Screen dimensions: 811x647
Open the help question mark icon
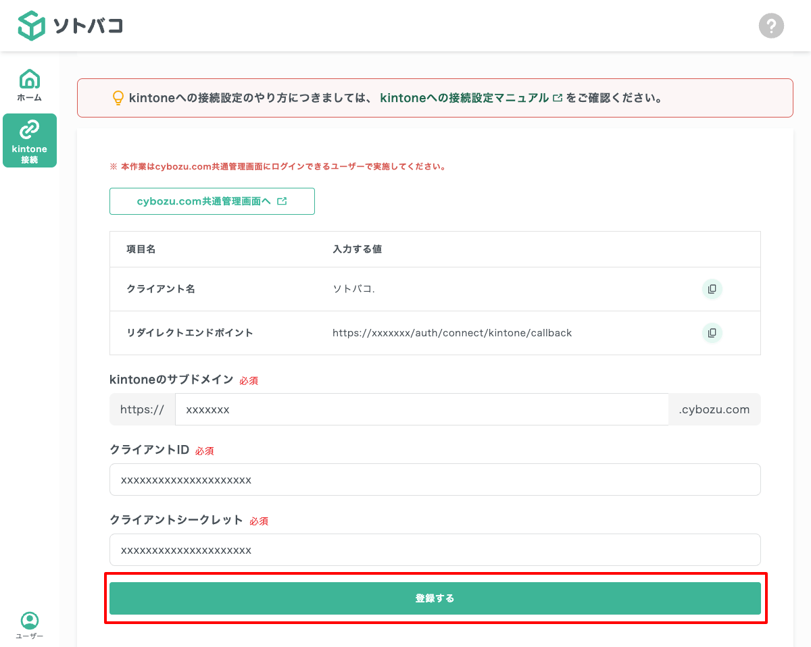(x=771, y=26)
